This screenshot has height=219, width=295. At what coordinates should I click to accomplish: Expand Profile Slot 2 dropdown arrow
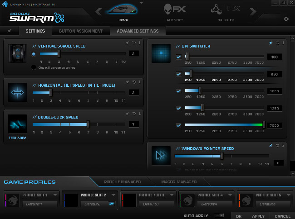113,195
